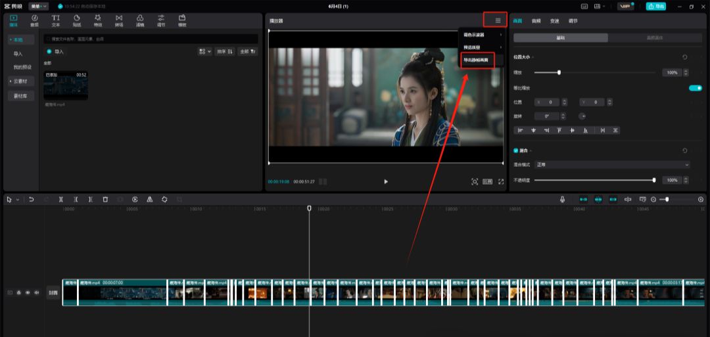Click the timeline zoom-out minus icon
This screenshot has width=710, height=337.
point(653,200)
